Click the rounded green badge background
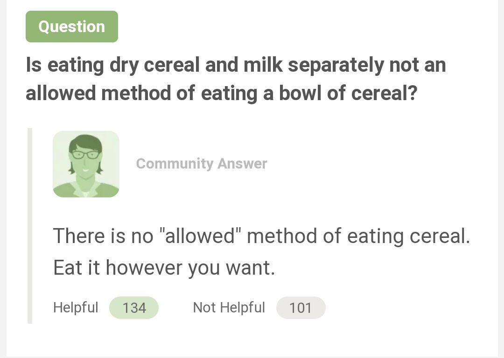504x358 pixels. point(71,27)
